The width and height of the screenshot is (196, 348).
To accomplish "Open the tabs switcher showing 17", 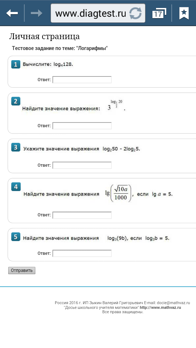I will coord(159,13).
